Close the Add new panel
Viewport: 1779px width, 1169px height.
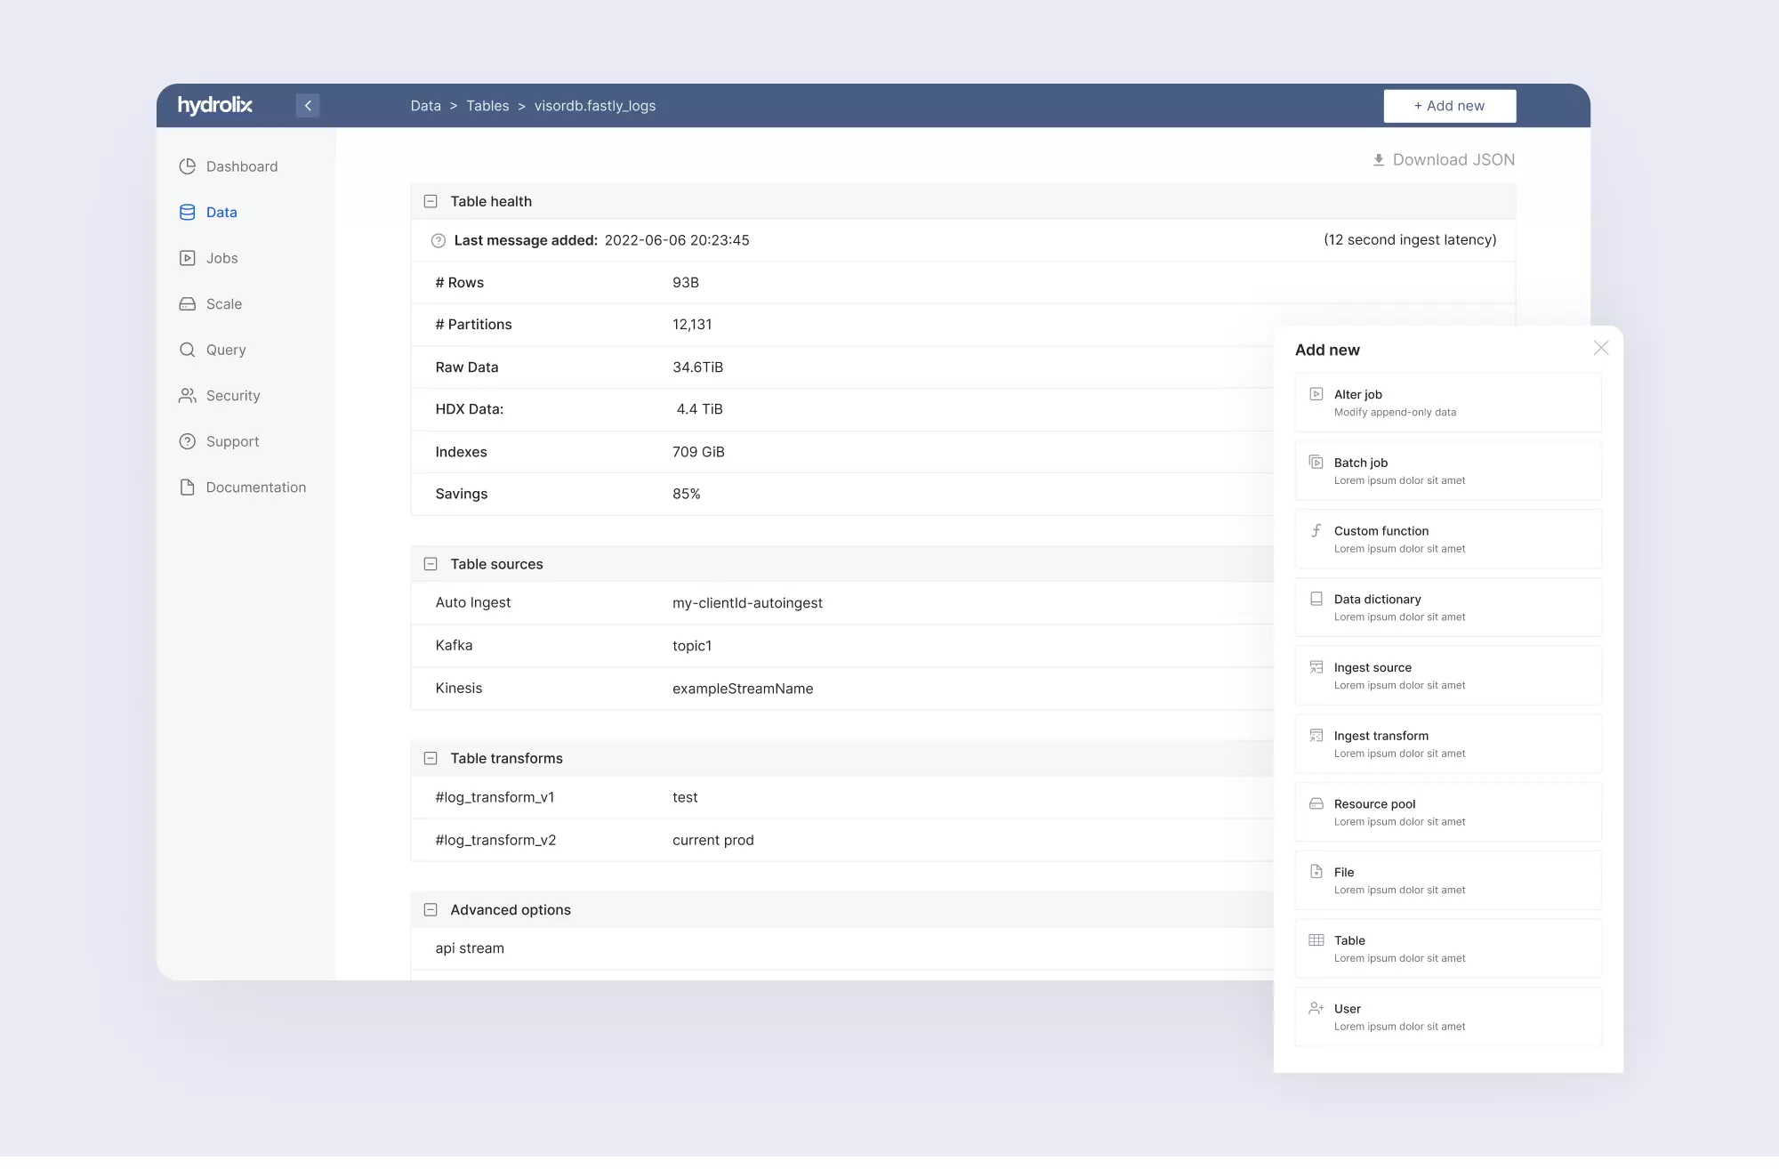(1600, 349)
